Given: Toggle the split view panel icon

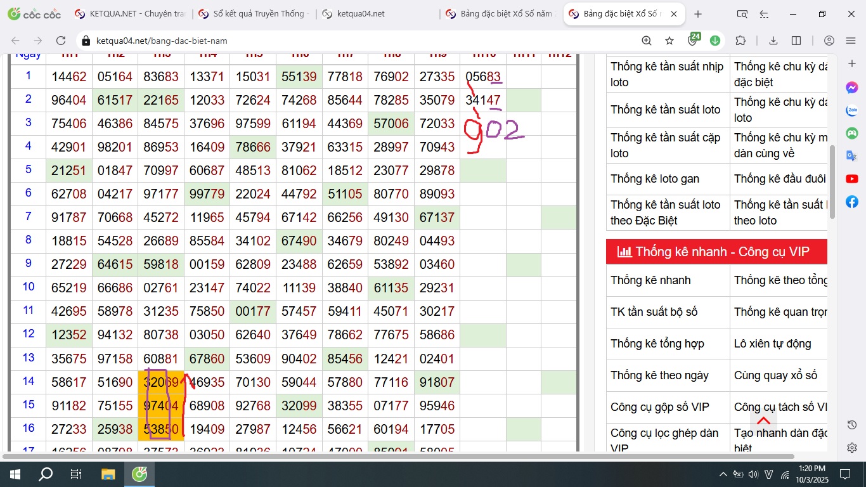Looking at the screenshot, I should tap(796, 41).
